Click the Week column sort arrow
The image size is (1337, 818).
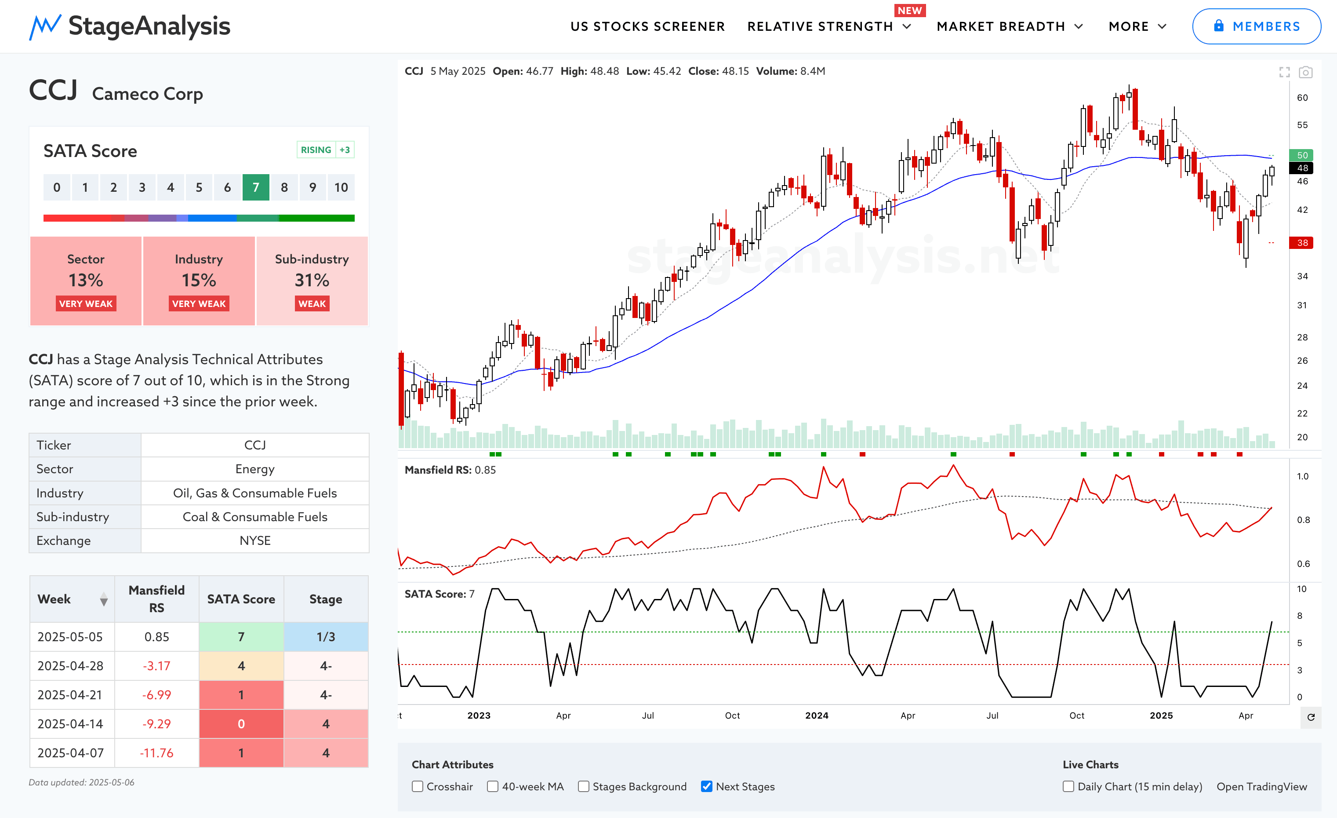point(104,600)
